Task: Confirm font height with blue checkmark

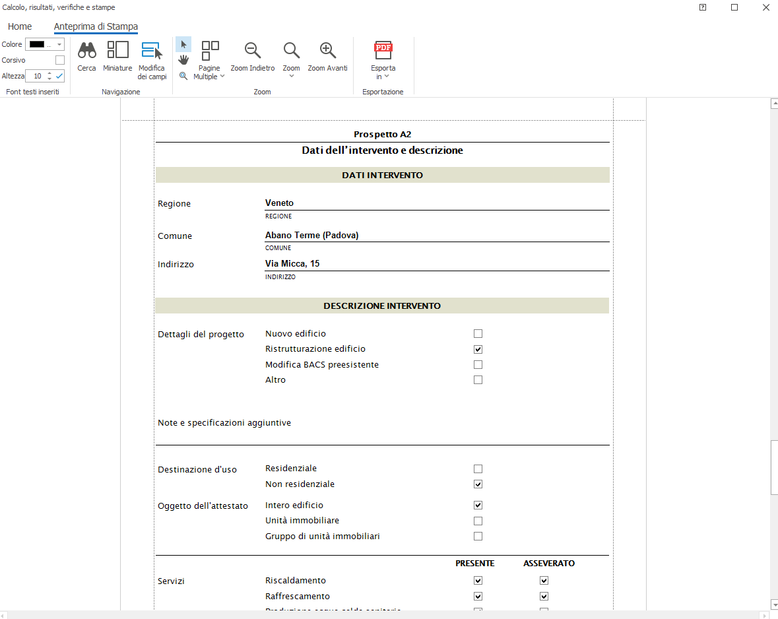Action: coord(59,76)
